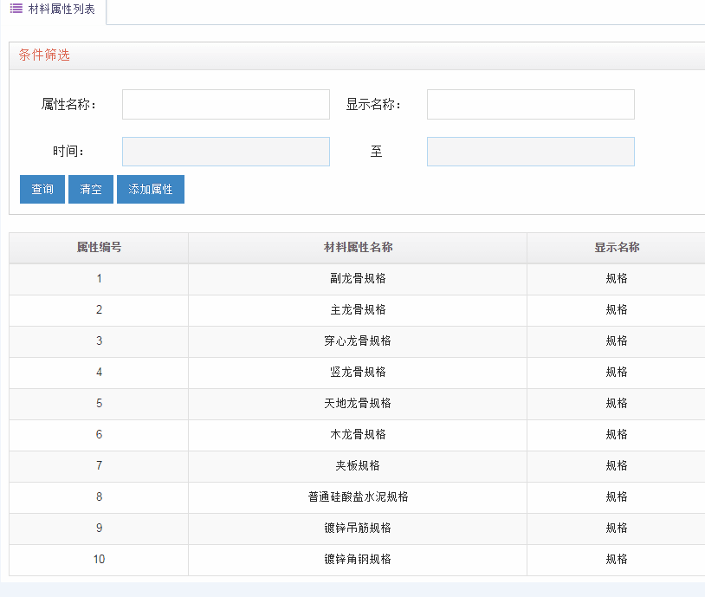Viewport: 705px width, 597px height.
Task: Focus the 显示名称 input field
Action: pos(531,104)
